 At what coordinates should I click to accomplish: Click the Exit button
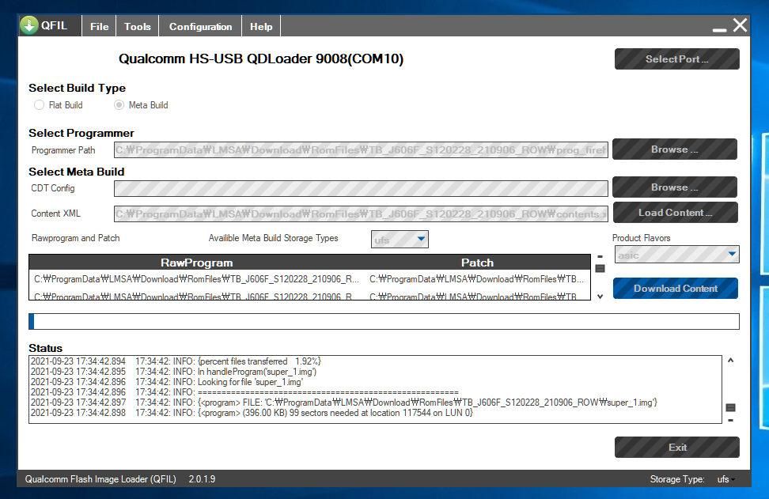[676, 447]
